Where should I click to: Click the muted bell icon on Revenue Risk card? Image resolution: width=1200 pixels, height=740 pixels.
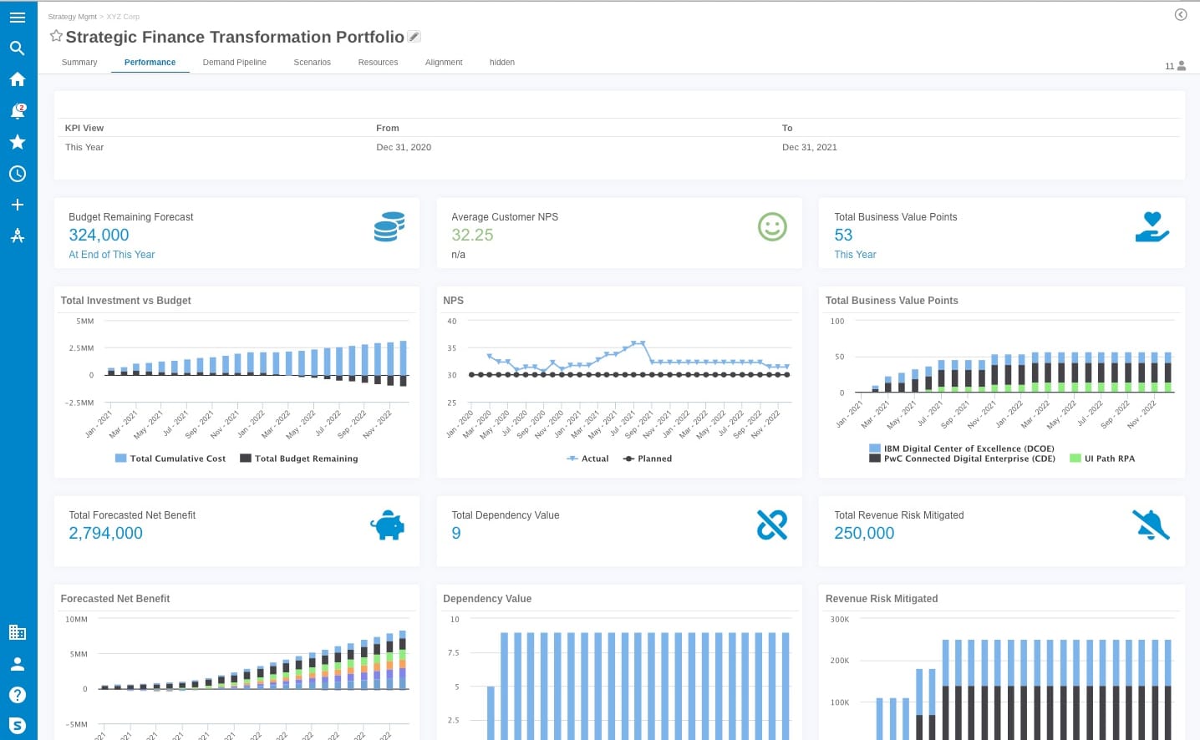tap(1151, 525)
